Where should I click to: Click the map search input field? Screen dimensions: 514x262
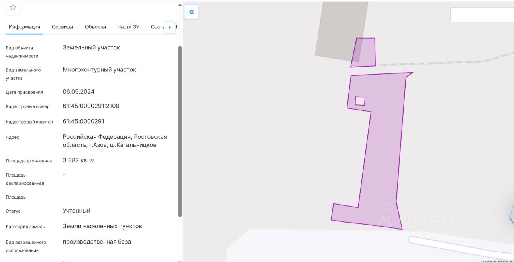(x=482, y=15)
